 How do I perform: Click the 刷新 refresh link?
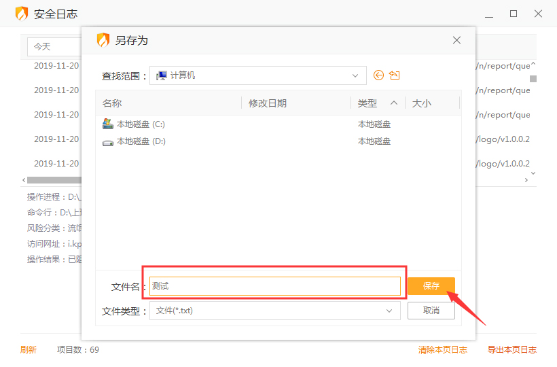pyautogui.click(x=28, y=350)
